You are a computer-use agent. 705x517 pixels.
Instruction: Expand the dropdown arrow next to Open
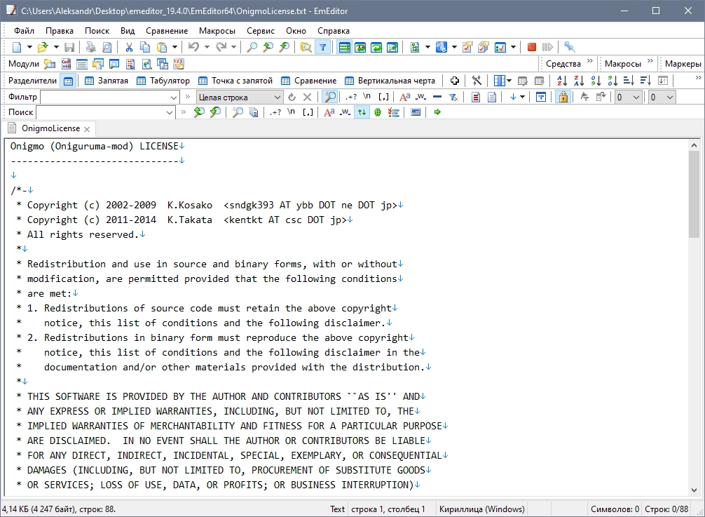(x=56, y=47)
